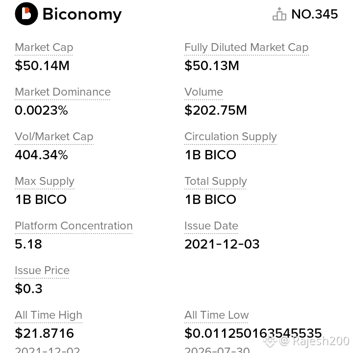353x353 pixels.
Task: Click the ranking podium icon
Action: pyautogui.click(x=279, y=14)
